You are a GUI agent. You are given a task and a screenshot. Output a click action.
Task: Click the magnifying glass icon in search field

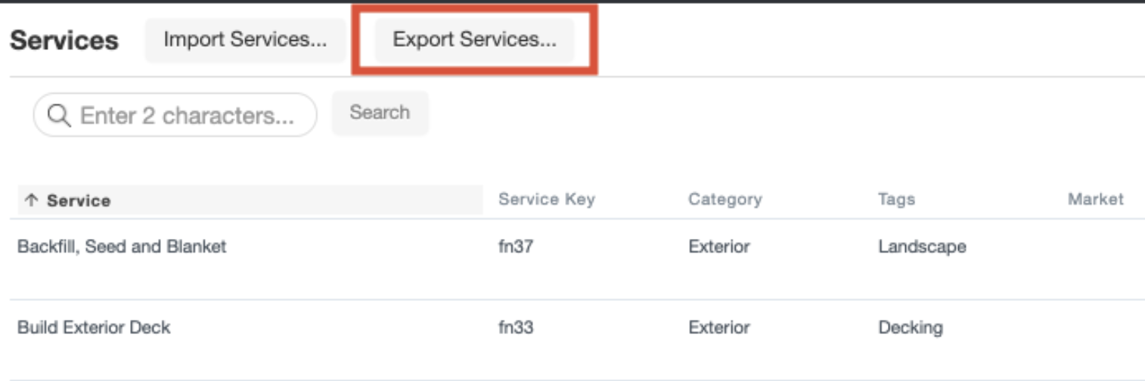[58, 116]
